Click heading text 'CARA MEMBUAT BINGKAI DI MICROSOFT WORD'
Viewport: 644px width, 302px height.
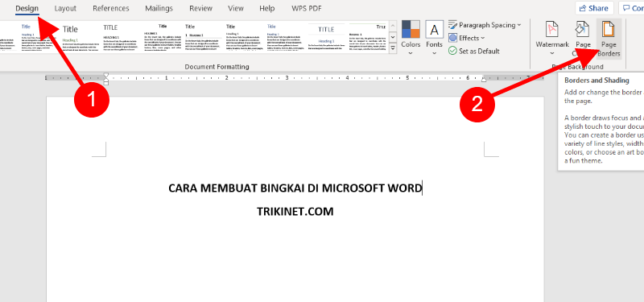point(295,188)
